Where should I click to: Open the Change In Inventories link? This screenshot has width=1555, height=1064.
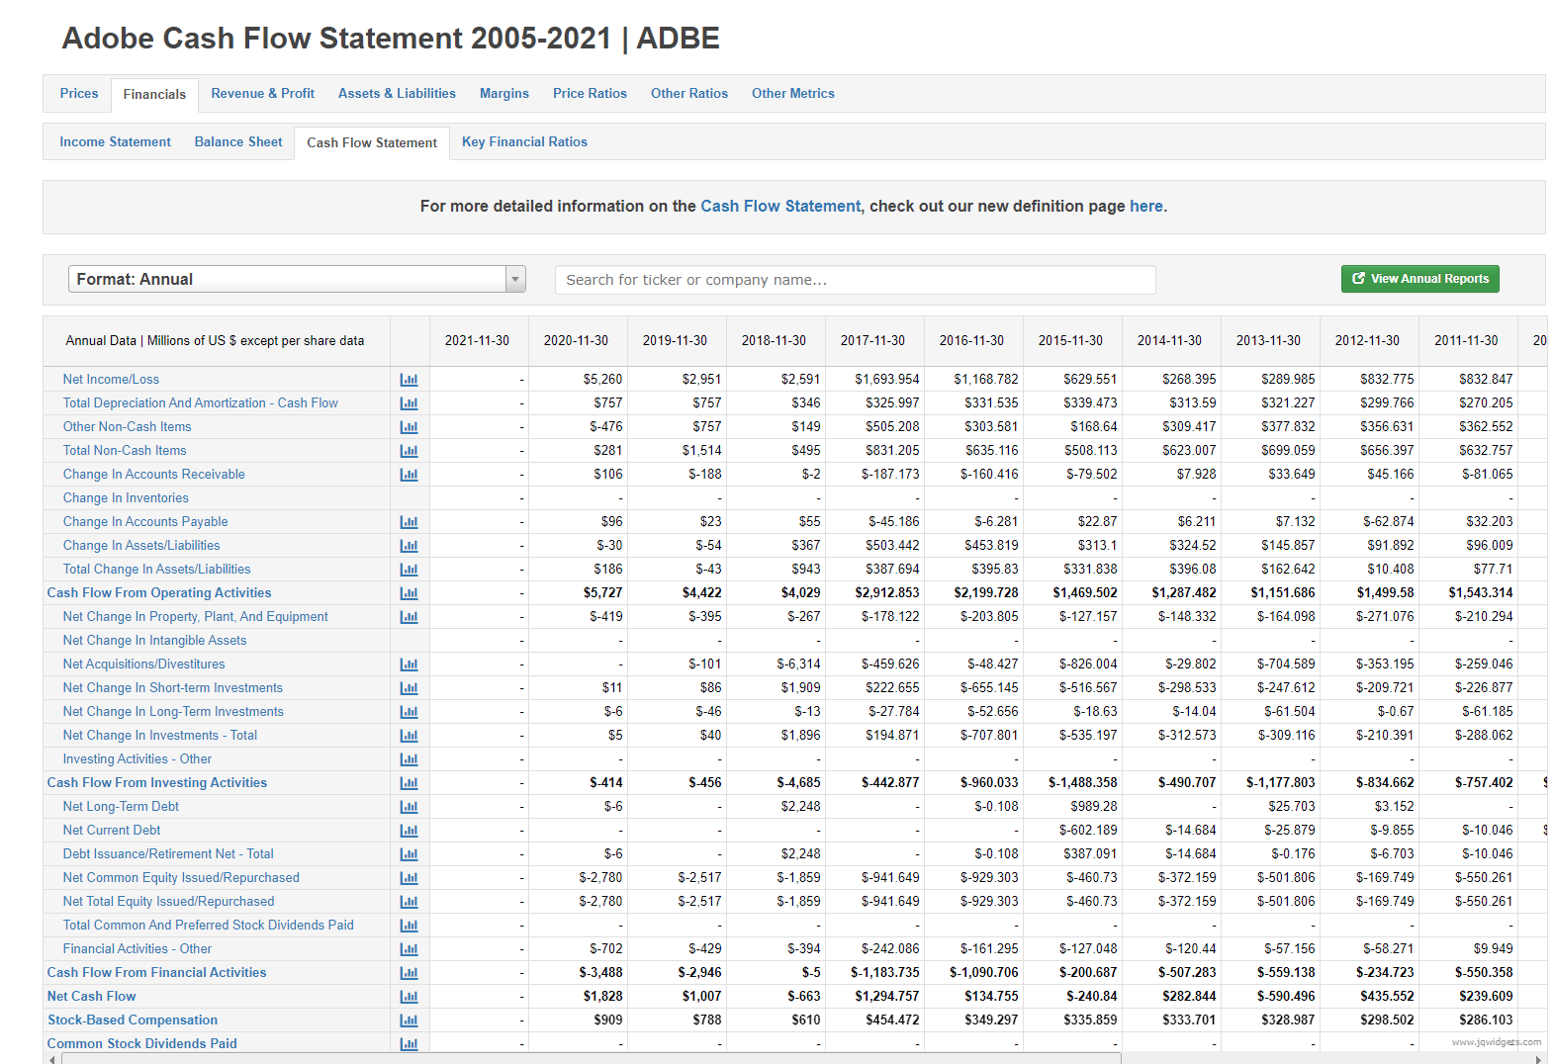(126, 498)
